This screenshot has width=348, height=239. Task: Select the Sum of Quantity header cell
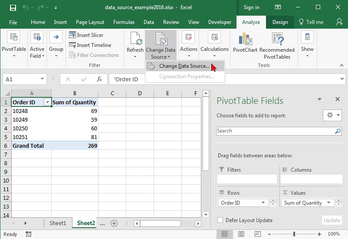pyautogui.click(x=75, y=102)
